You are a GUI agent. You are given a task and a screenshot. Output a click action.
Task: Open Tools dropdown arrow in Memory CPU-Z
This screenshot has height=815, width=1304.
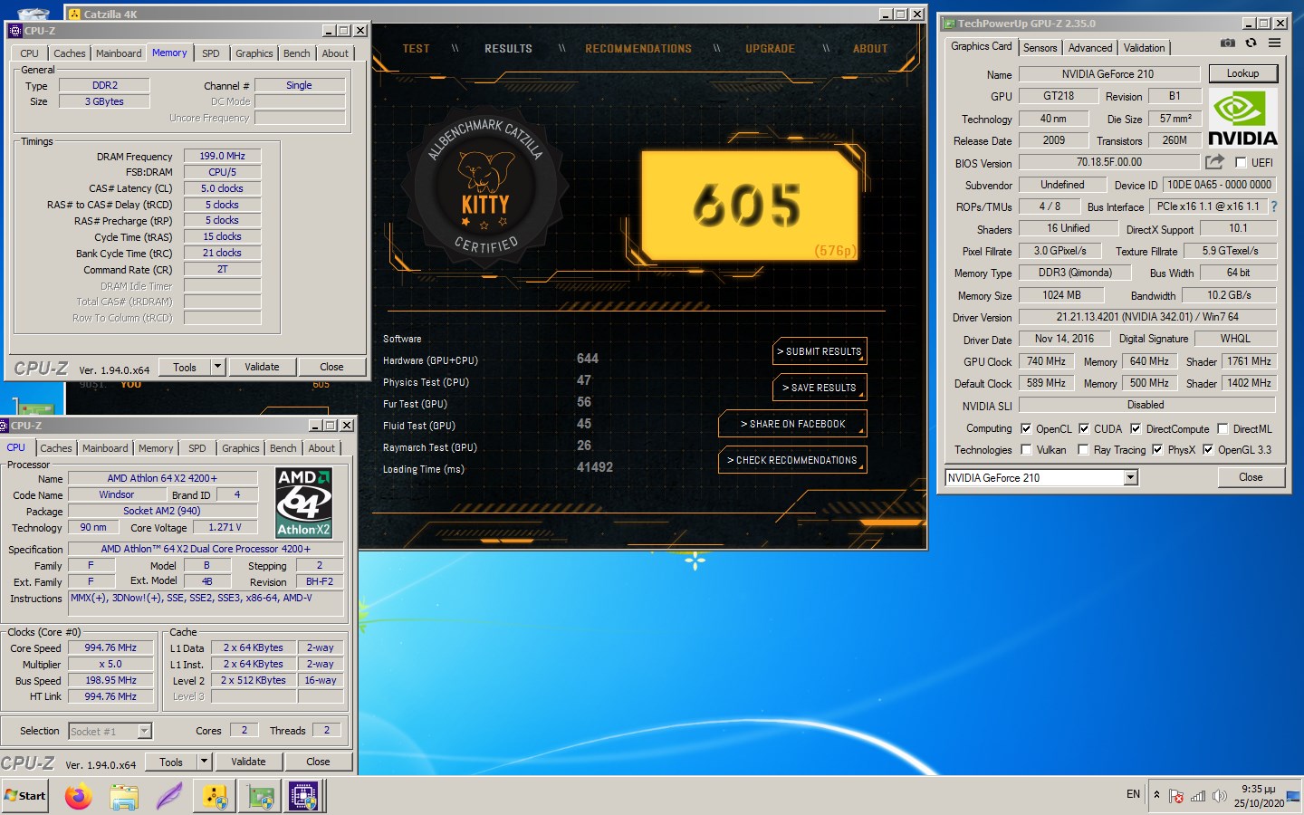pyautogui.click(x=217, y=367)
